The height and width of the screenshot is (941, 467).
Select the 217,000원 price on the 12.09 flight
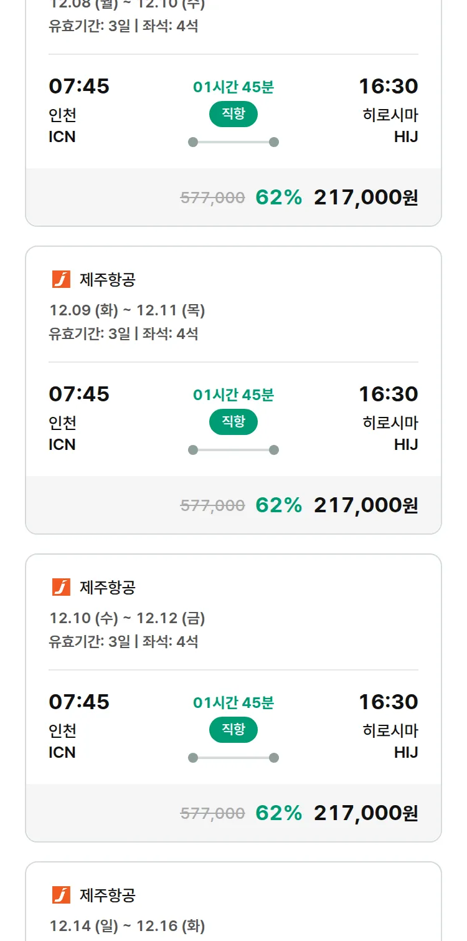click(x=366, y=505)
